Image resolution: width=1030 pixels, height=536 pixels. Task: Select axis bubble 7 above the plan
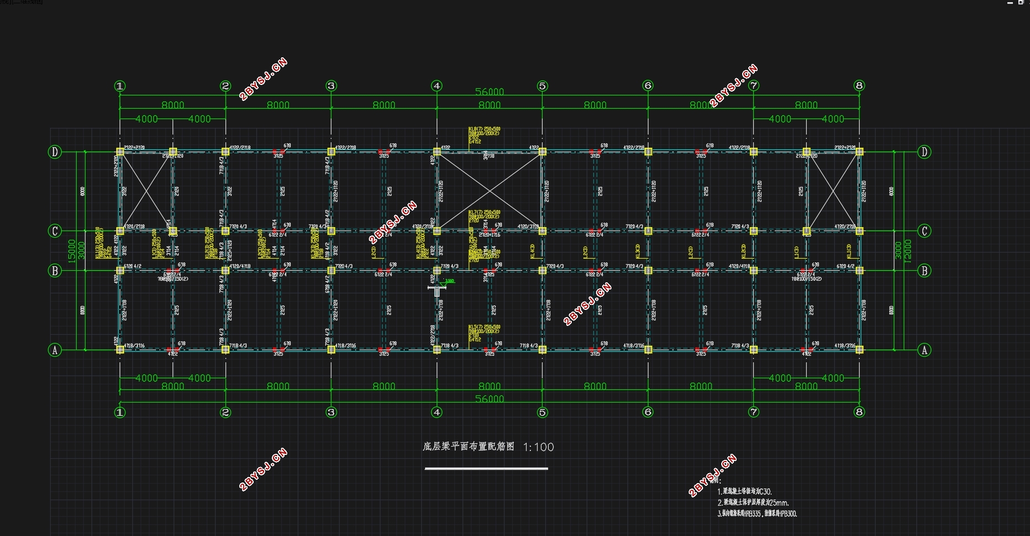(x=754, y=85)
